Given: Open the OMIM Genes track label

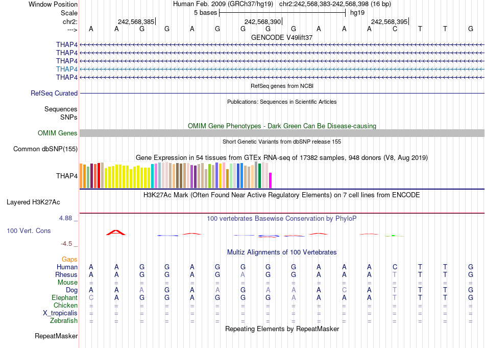Looking at the screenshot, I should (58, 133).
